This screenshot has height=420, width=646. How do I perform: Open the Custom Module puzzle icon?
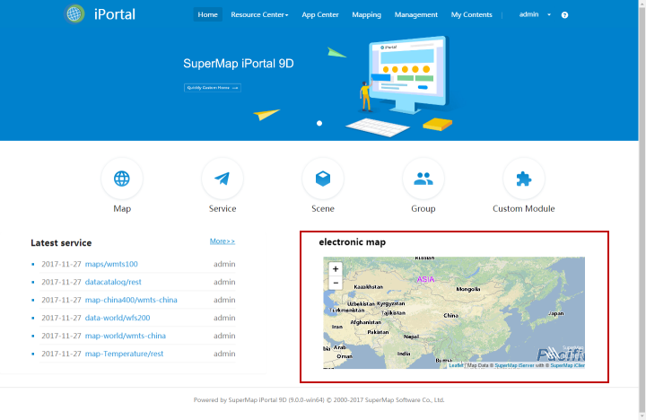tap(524, 179)
